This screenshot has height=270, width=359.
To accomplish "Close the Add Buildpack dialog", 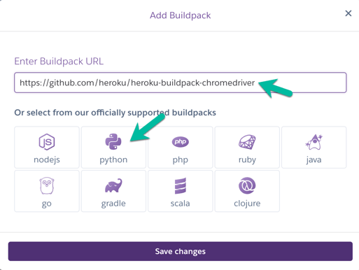I will 349,13.
